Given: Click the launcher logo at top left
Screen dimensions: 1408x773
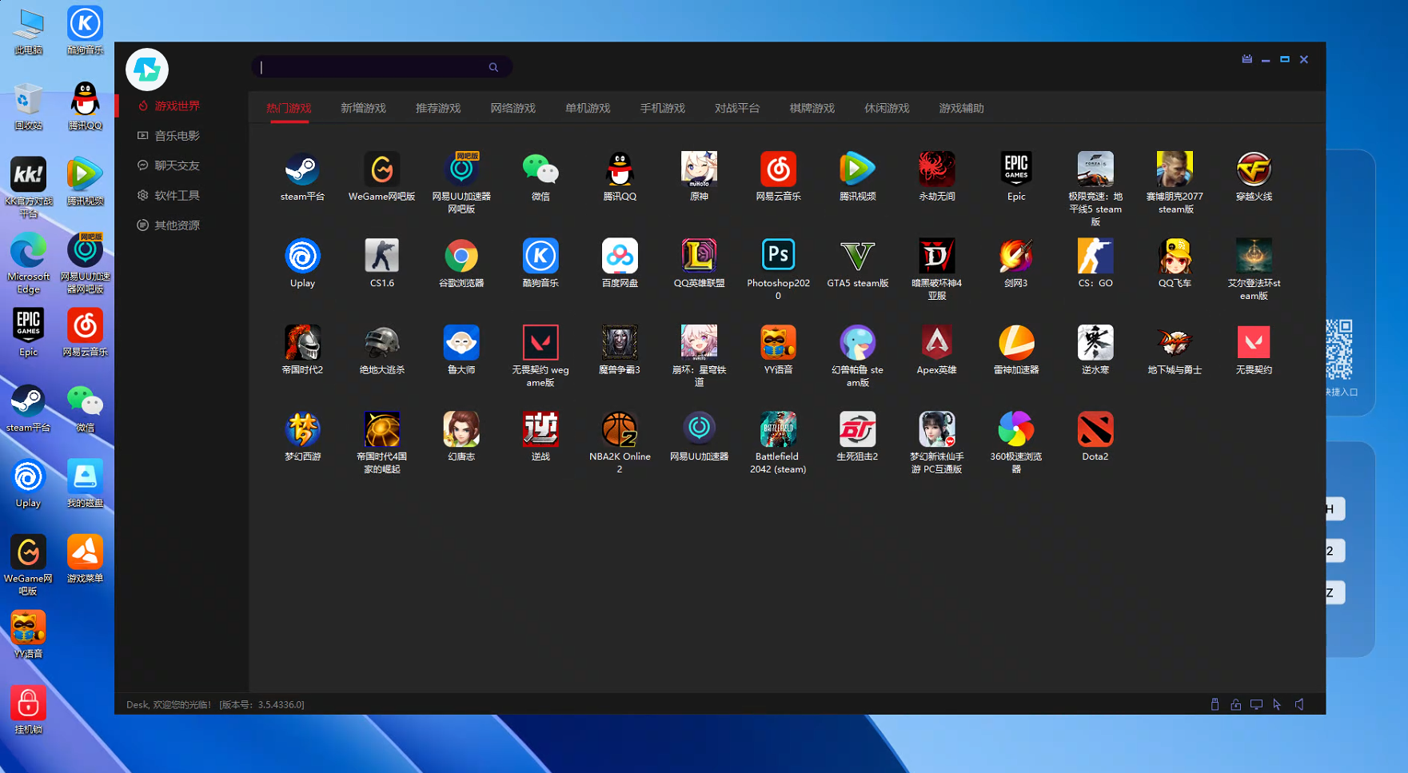Looking at the screenshot, I should click(147, 70).
